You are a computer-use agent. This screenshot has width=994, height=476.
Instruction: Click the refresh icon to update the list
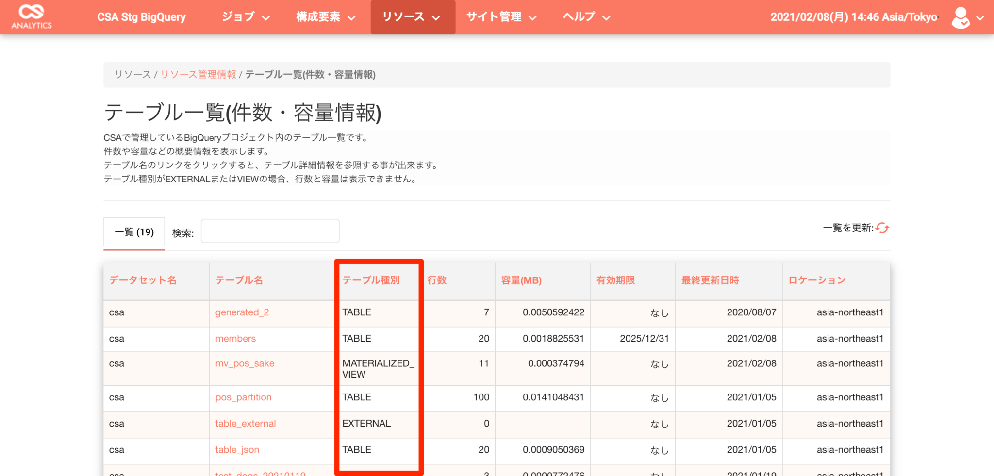[x=883, y=228]
